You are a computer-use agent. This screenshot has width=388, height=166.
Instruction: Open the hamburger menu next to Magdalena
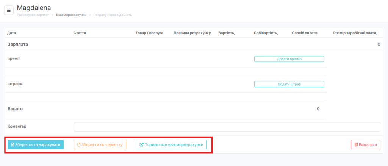pos(9,10)
